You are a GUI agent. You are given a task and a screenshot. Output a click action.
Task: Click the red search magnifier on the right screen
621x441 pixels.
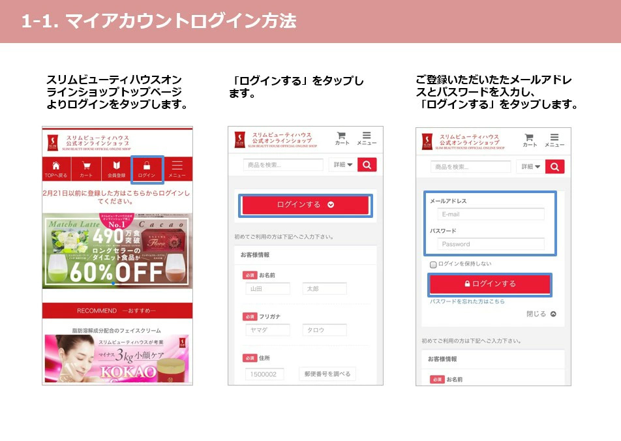[554, 167]
